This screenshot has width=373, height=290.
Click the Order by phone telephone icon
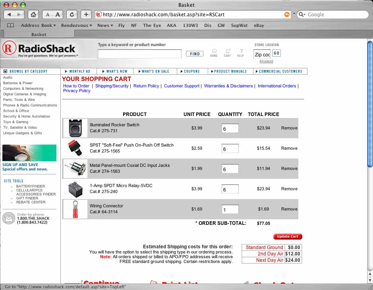(9, 218)
